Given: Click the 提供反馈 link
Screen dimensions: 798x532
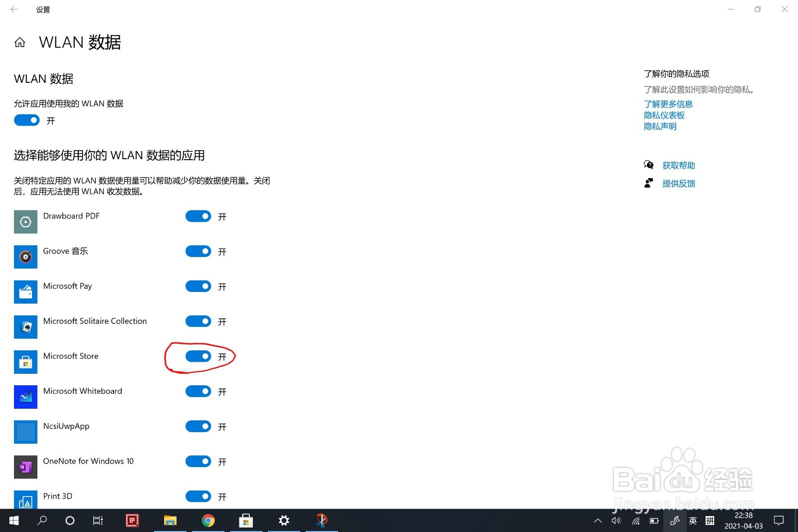Looking at the screenshot, I should [679, 184].
